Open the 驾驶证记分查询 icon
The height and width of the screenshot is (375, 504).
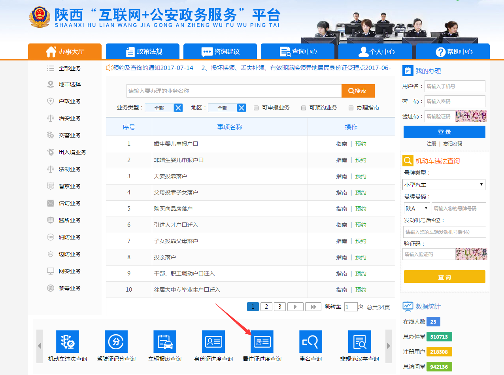pos(116,341)
